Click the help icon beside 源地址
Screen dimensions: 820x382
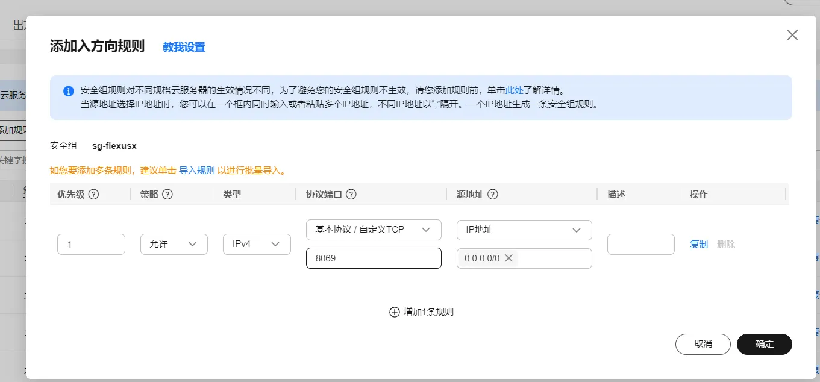(x=492, y=195)
